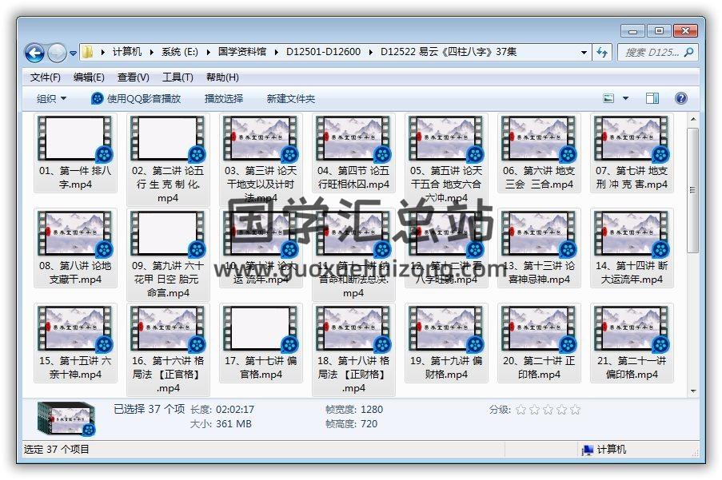Select file 19、第十九讲 偏财格.mp4
Image resolution: width=722 pixels, height=480 pixels.
tap(446, 343)
